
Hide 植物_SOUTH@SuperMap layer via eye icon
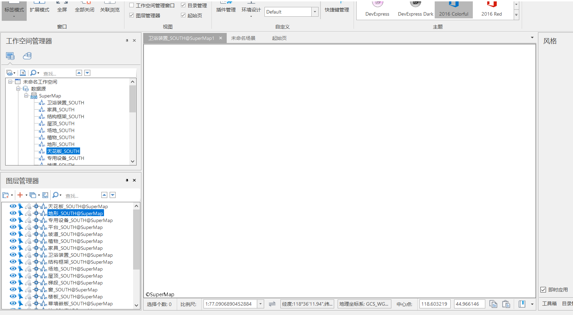point(13,241)
